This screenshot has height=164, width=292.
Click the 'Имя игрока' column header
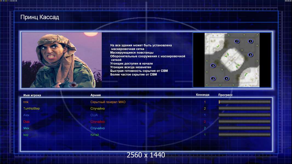(32, 95)
